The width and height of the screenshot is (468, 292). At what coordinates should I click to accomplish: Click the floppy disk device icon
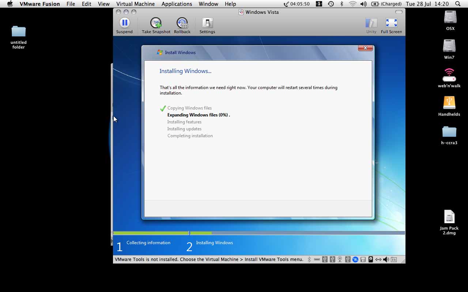click(363, 260)
